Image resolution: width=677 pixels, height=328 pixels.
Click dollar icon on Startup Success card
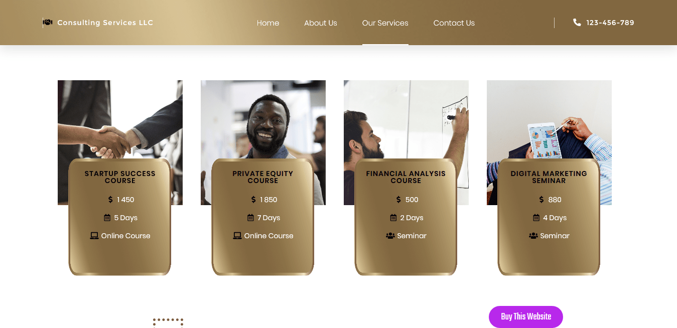[x=110, y=200]
